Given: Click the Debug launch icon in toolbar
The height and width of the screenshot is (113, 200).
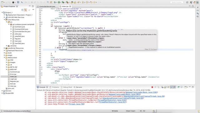Looking at the screenshot, I should click(55, 2).
